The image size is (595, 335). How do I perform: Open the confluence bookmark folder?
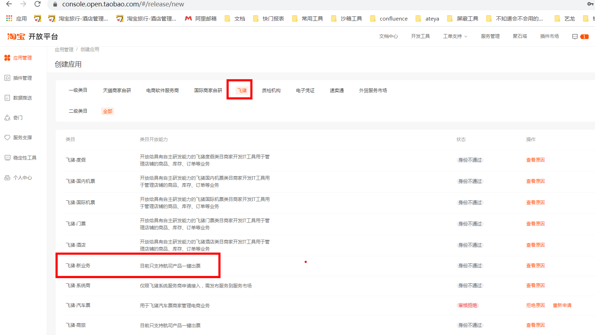pos(389,18)
